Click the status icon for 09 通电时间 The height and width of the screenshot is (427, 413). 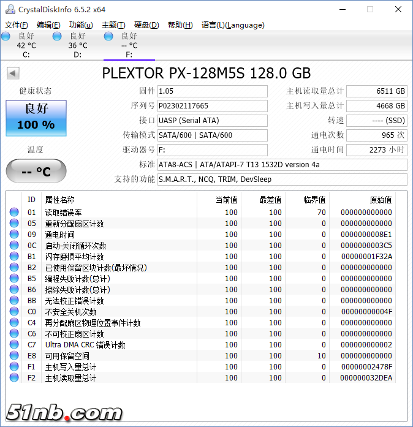[14, 234]
